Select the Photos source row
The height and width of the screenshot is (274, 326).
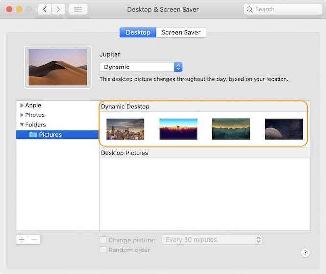click(x=58, y=115)
